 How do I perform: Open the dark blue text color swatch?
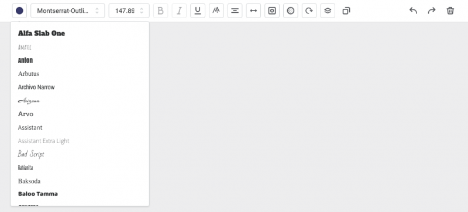[19, 11]
